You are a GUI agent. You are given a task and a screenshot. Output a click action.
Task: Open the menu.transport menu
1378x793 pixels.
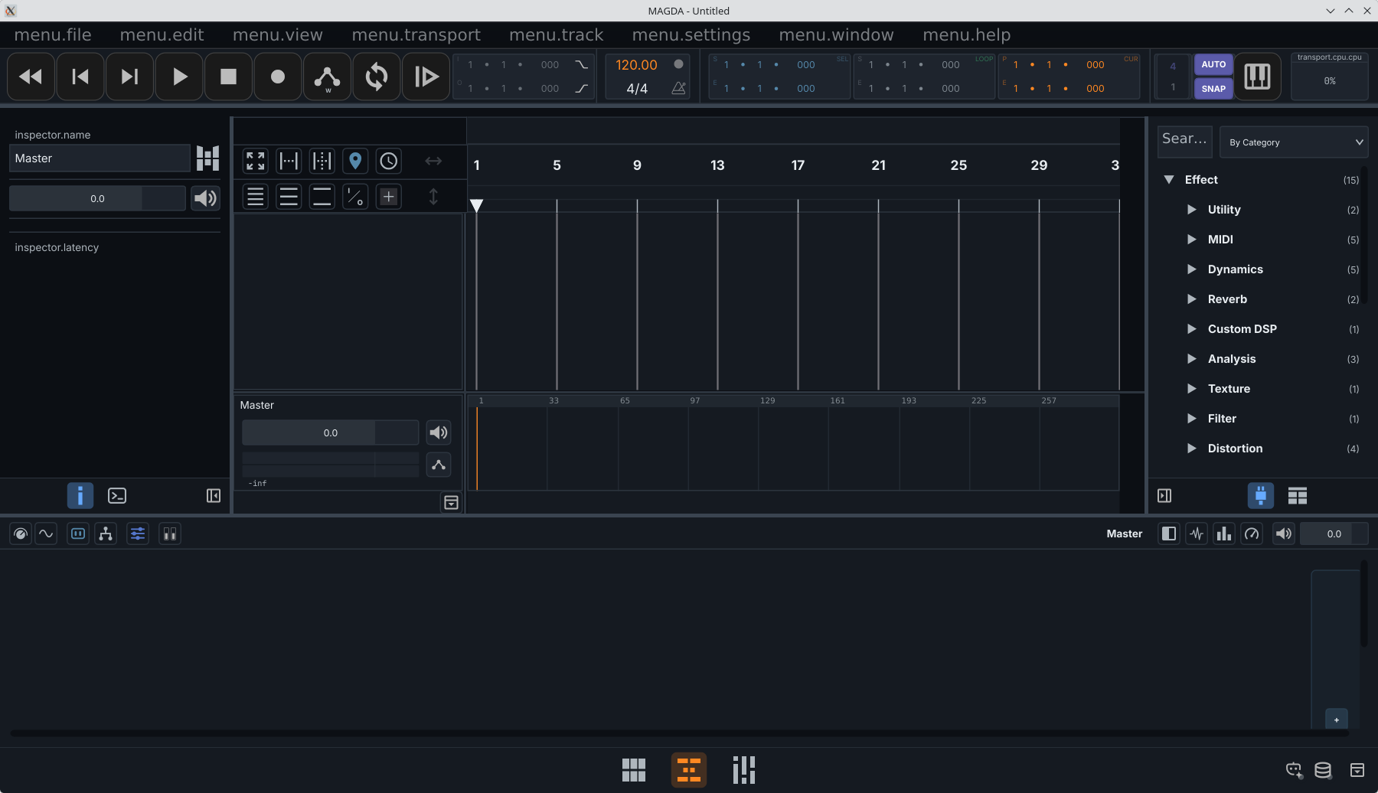tap(416, 35)
